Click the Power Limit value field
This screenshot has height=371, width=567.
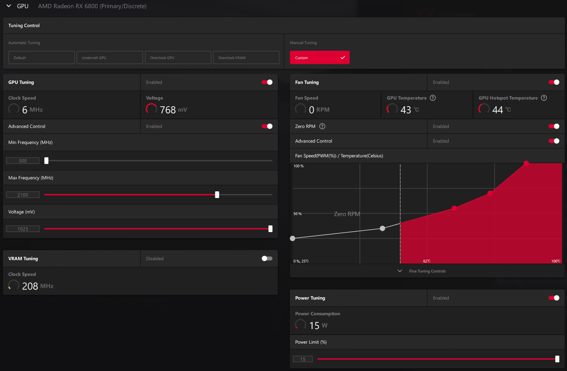[303, 359]
